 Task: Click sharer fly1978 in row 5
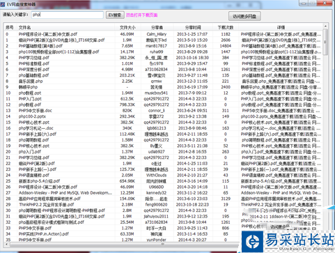pos(157,63)
